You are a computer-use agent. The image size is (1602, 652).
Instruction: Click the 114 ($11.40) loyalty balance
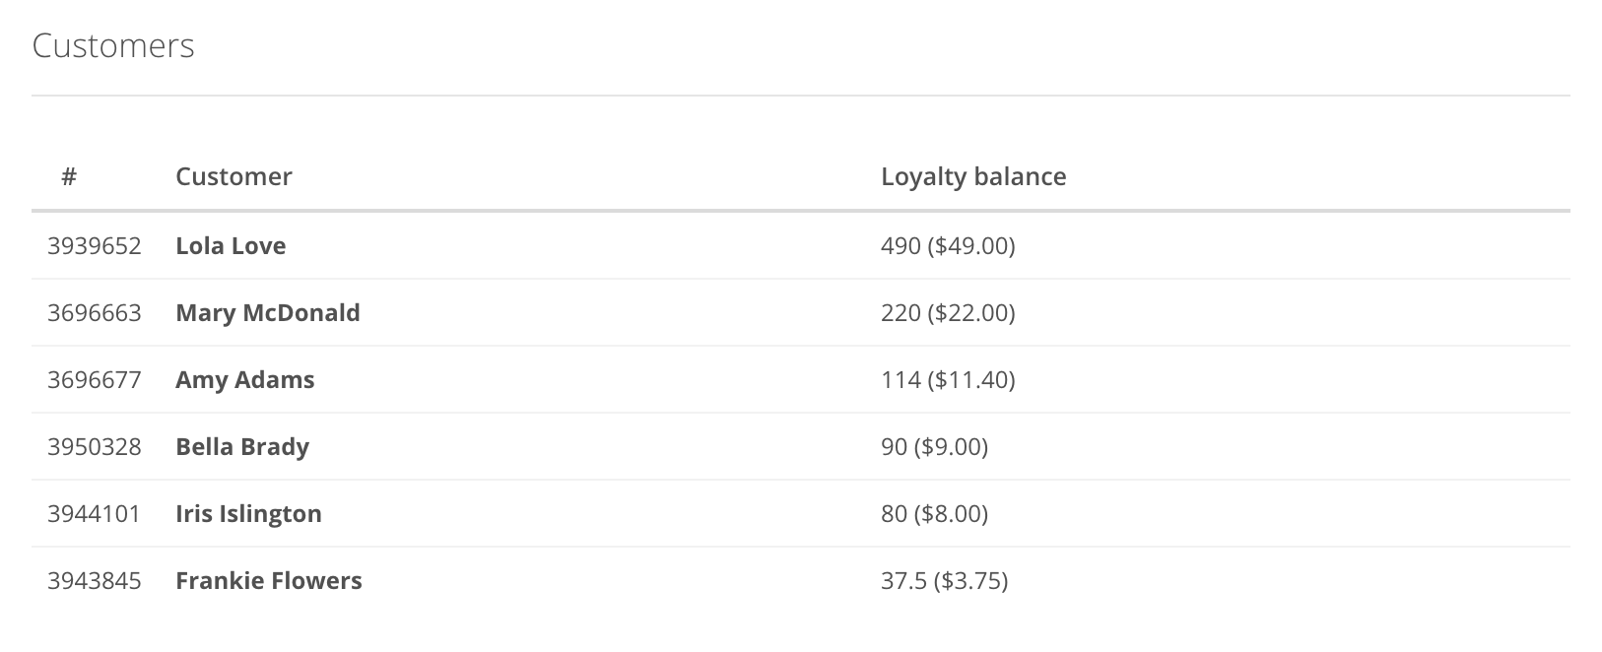tap(948, 379)
